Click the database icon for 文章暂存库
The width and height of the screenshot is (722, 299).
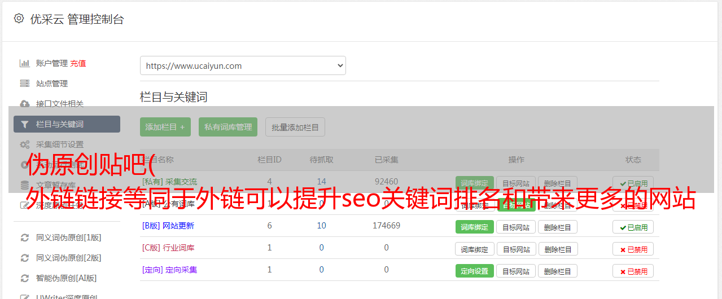[x=25, y=185]
